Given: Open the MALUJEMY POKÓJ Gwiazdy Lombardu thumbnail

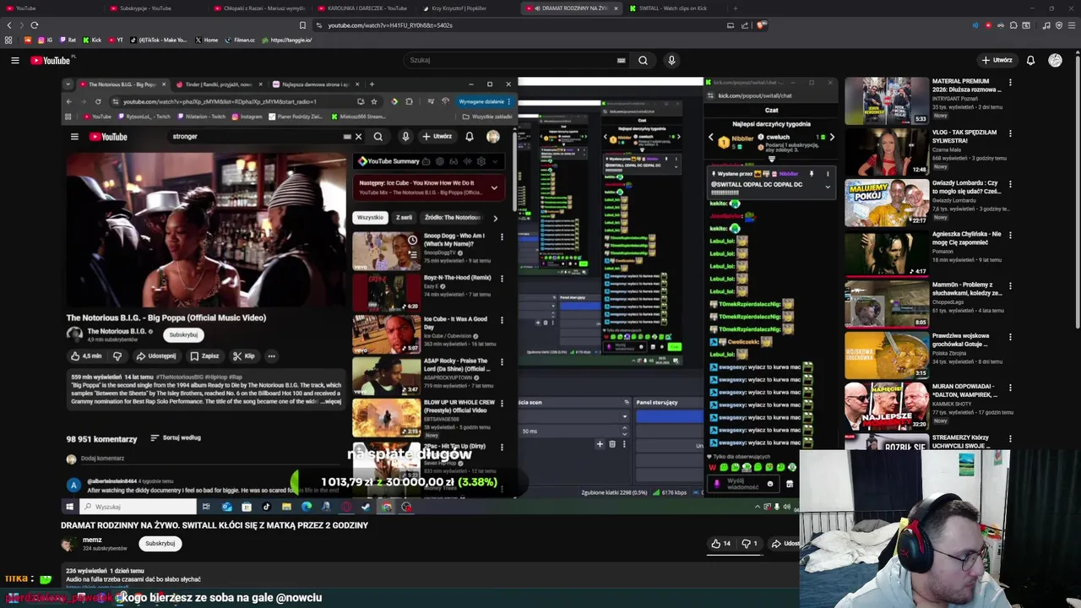Looking at the screenshot, I should [886, 202].
